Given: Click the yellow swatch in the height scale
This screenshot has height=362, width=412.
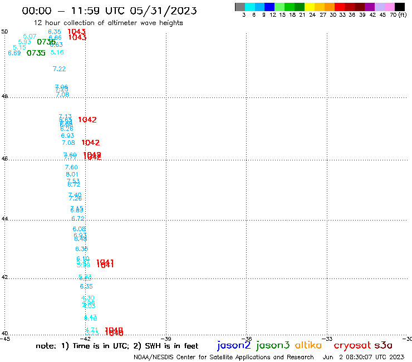Looking at the screenshot, I should [x=310, y=7].
